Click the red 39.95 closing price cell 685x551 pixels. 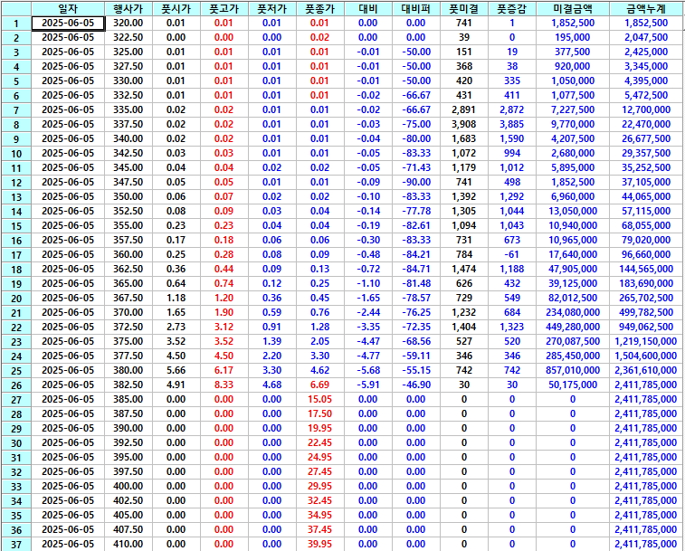tap(319, 544)
